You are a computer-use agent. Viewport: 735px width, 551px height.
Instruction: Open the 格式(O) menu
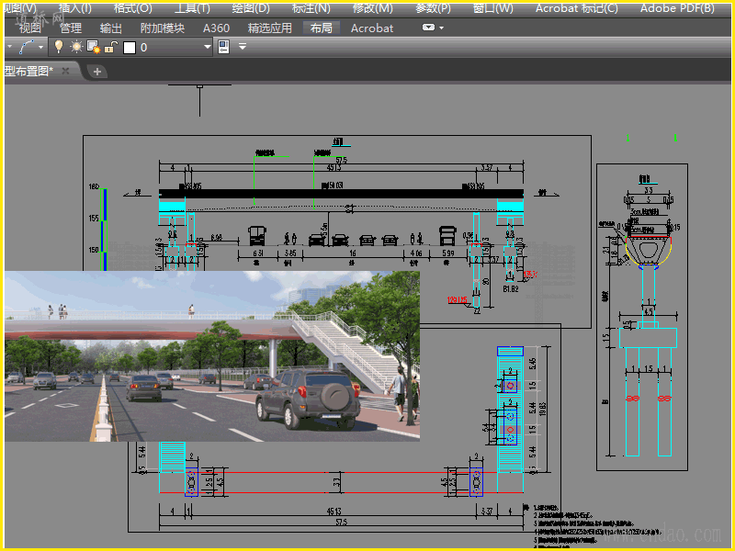pyautogui.click(x=132, y=8)
